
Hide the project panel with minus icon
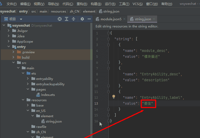pos(89,19)
